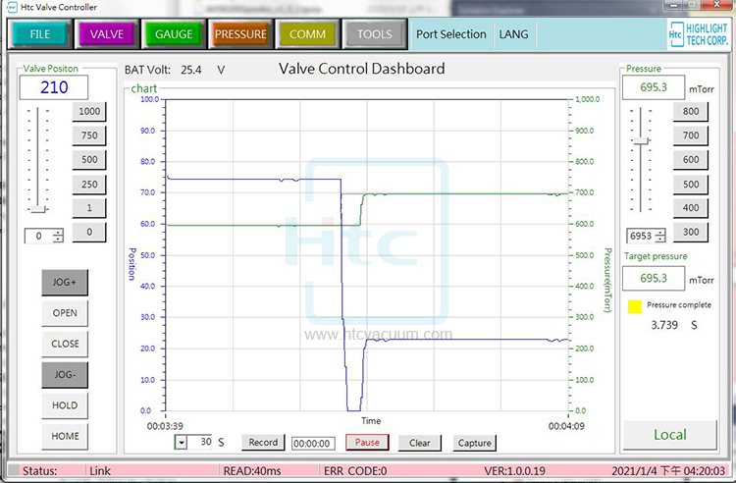
Task: Click the HOME button
Action: [x=65, y=436]
